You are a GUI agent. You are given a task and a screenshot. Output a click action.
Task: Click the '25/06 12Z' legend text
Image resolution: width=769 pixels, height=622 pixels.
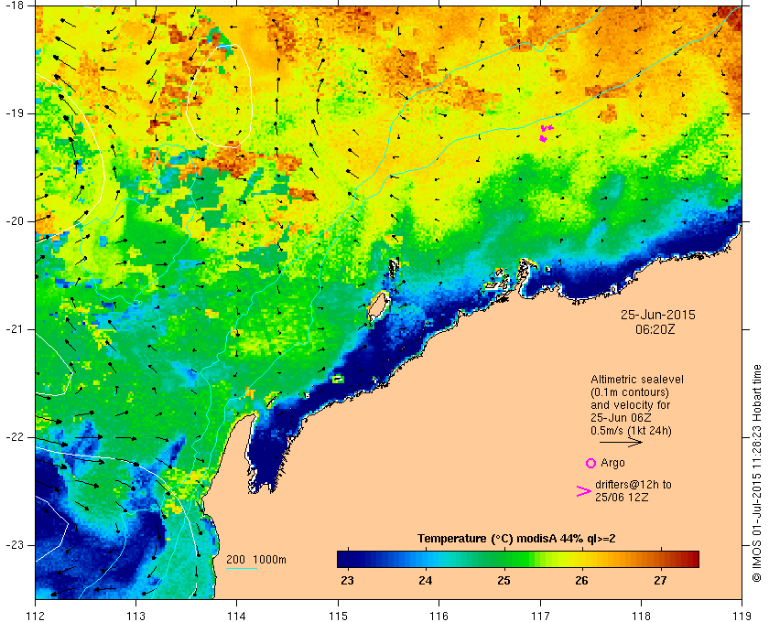pyautogui.click(x=622, y=497)
